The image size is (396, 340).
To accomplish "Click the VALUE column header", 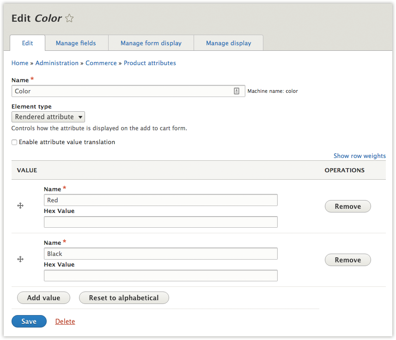I will tap(27, 170).
